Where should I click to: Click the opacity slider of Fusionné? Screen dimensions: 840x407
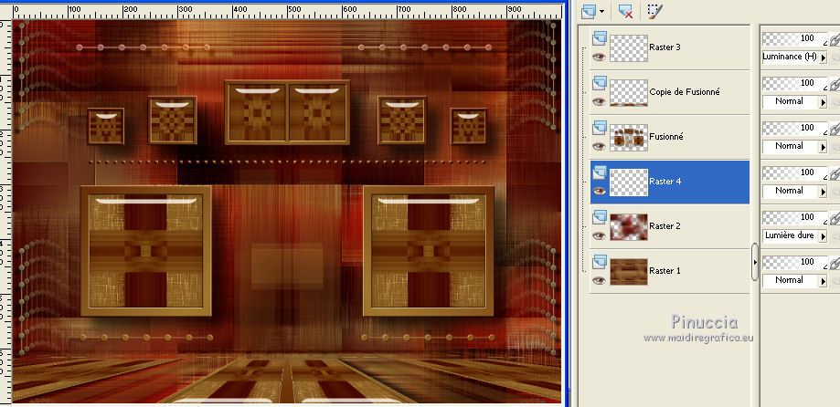pyautogui.click(x=795, y=129)
